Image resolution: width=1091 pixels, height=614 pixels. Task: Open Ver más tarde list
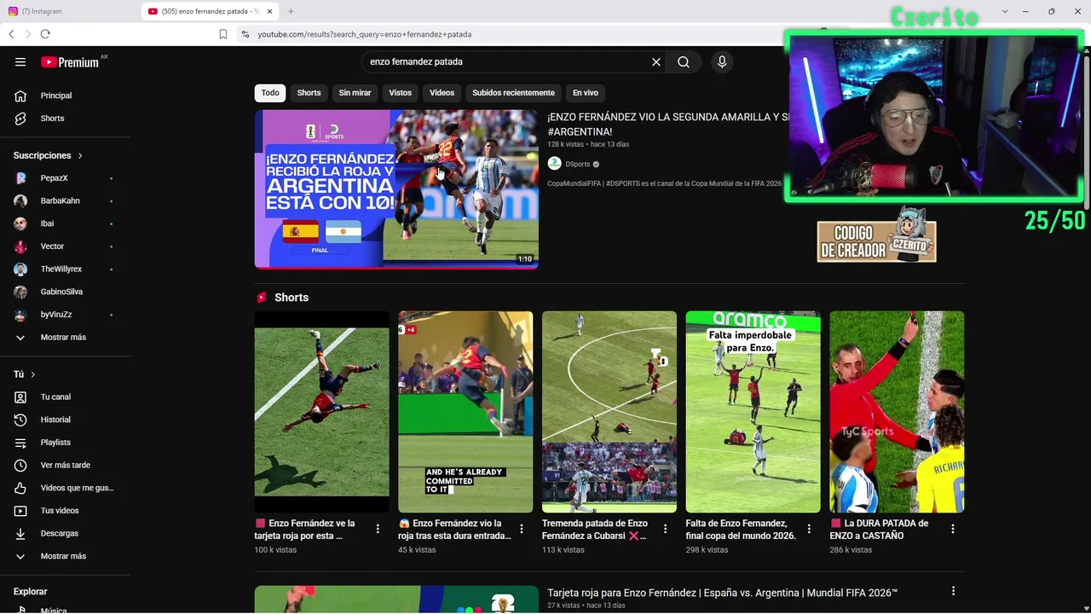tap(66, 466)
